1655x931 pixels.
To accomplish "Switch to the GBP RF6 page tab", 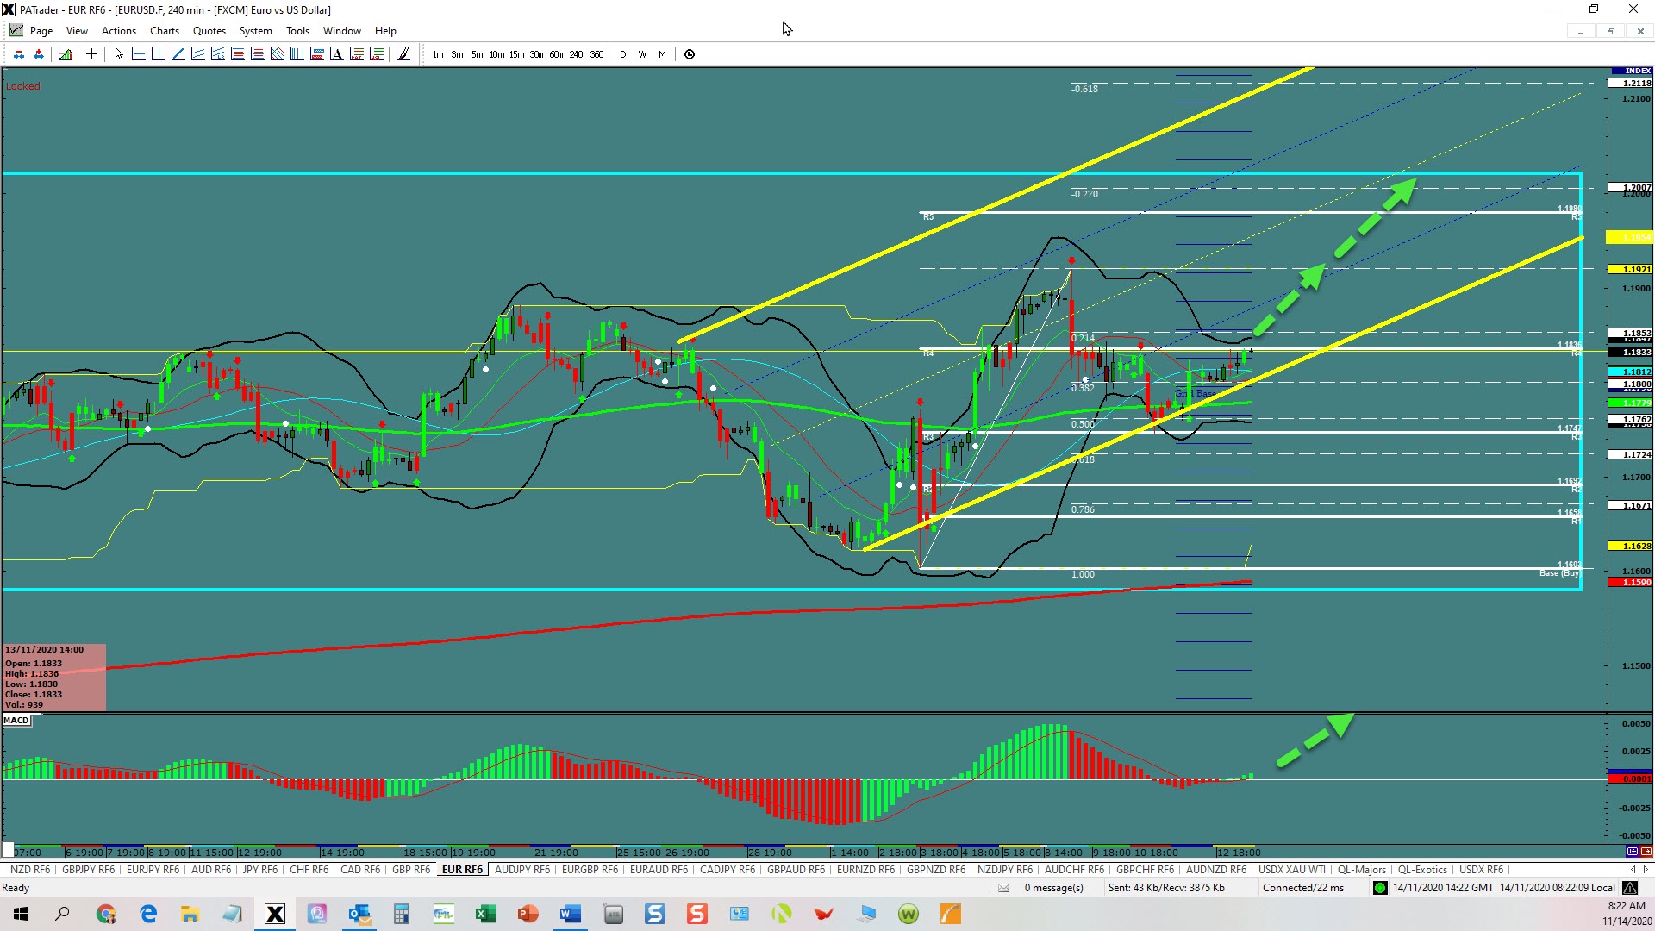I will tap(411, 870).
